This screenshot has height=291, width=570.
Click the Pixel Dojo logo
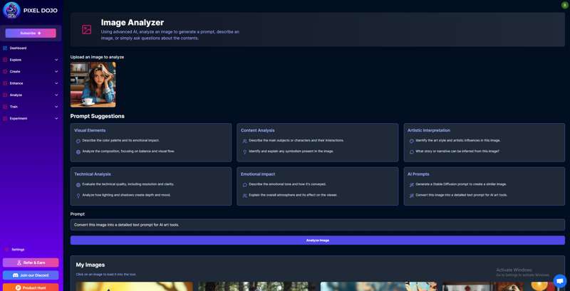tap(11, 10)
